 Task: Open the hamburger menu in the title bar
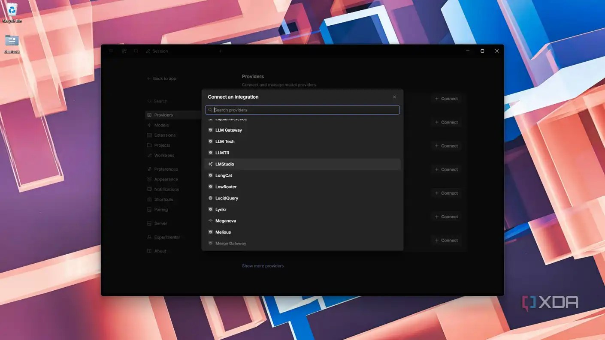[111, 51]
